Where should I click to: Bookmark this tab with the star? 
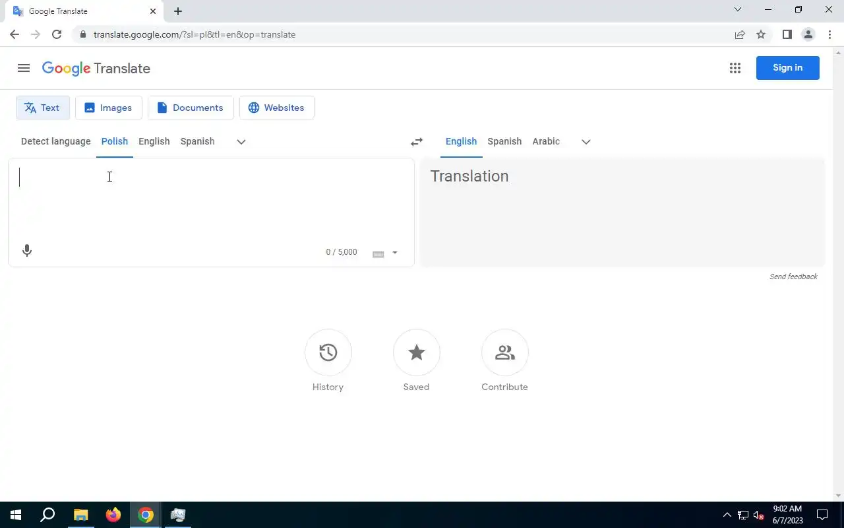tap(761, 34)
